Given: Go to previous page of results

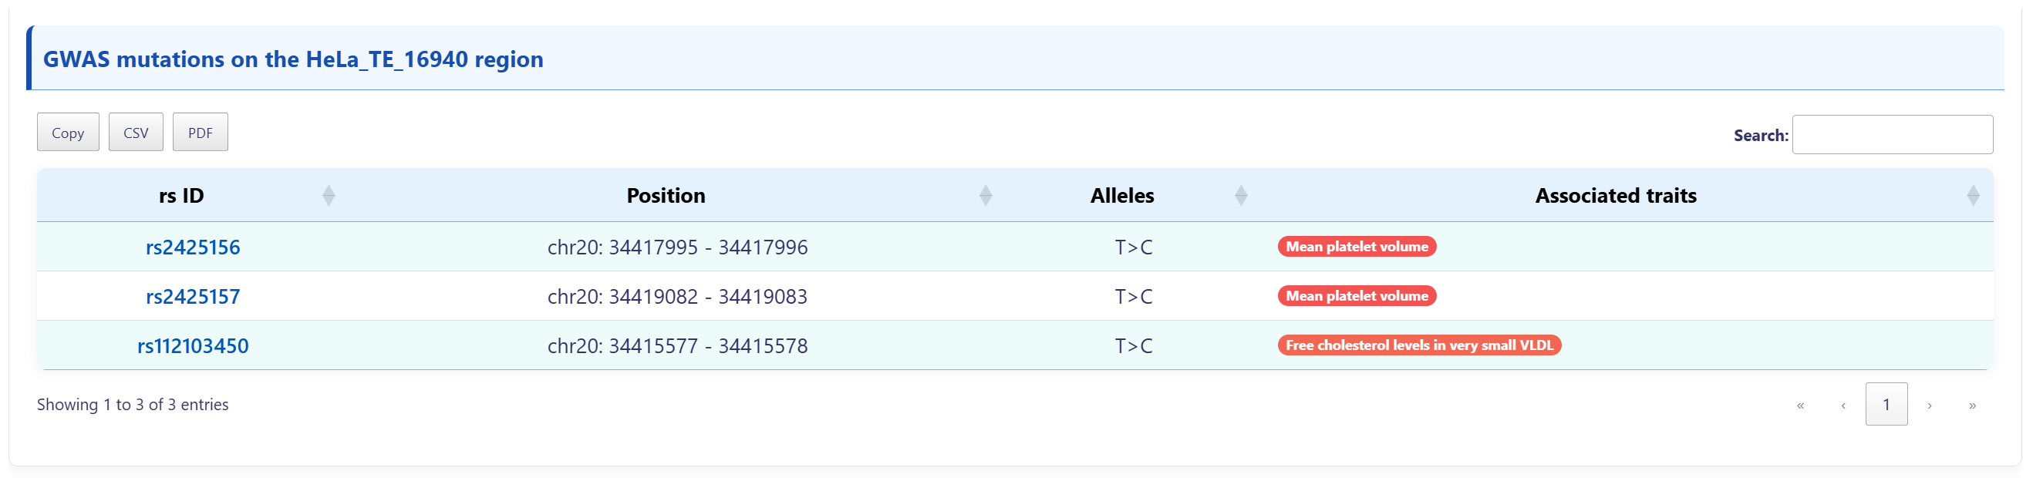Looking at the screenshot, I should point(1843,406).
